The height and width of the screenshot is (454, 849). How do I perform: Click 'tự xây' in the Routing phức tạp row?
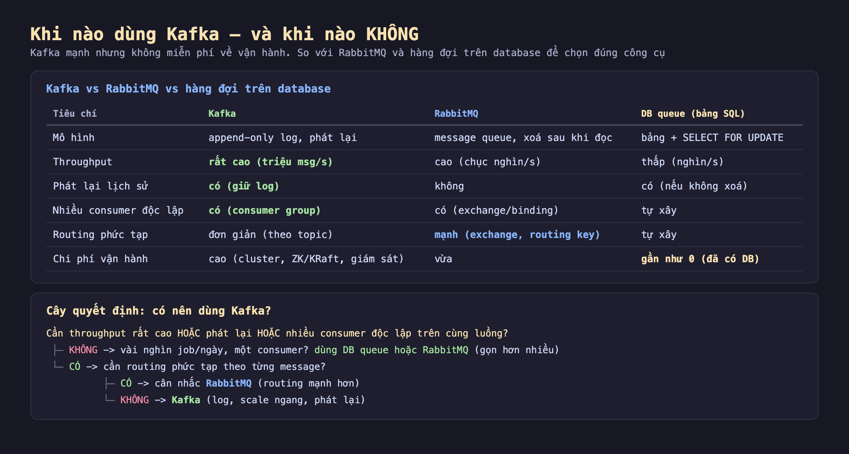coord(659,235)
